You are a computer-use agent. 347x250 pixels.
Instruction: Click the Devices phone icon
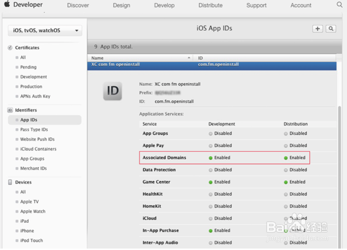(10, 182)
